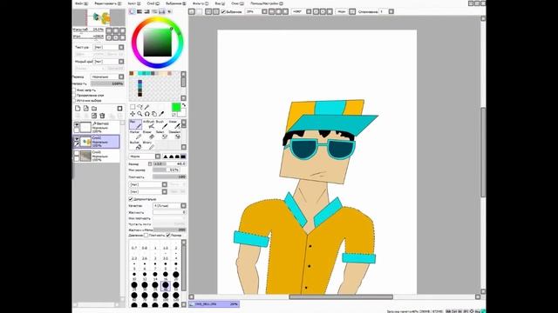Open the Окно menu

237,3
